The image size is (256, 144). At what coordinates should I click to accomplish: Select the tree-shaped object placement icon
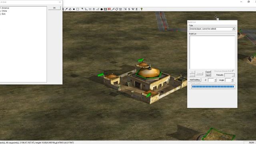click(94, 9)
